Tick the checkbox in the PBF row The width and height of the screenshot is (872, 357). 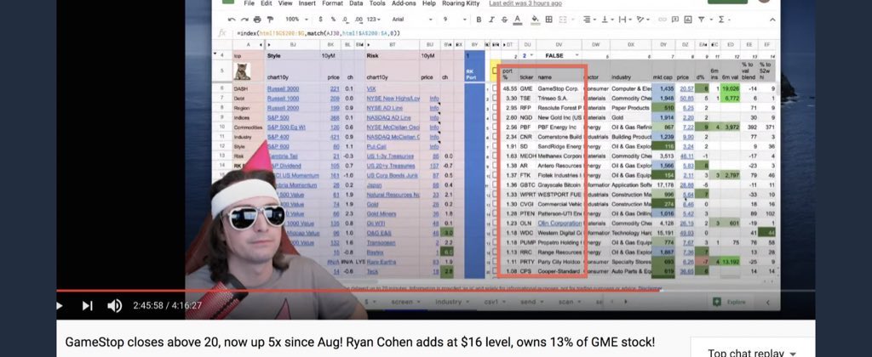pos(495,127)
